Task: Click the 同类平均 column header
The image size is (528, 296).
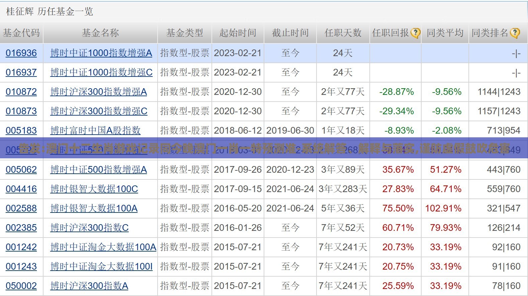Action: pyautogui.click(x=445, y=33)
